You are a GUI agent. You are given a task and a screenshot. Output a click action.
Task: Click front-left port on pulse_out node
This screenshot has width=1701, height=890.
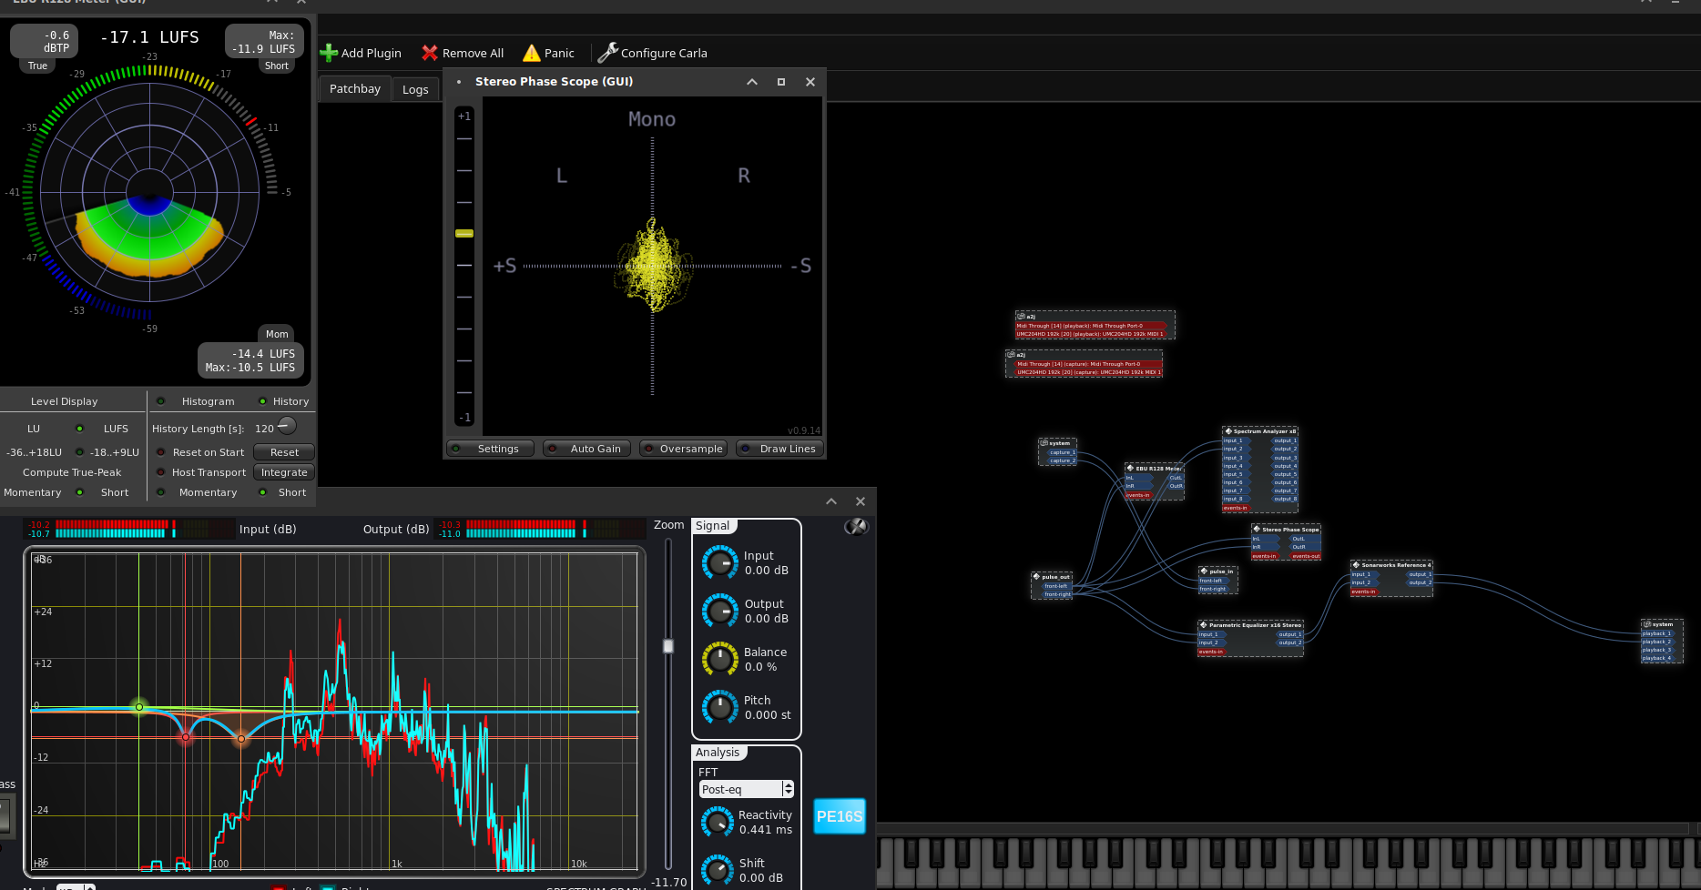[1056, 586]
